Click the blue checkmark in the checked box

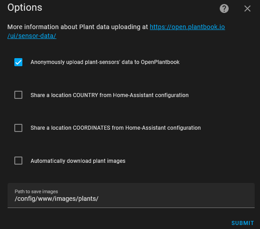tap(18, 62)
